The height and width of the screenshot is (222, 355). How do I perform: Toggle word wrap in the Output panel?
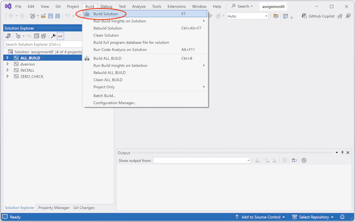[x=294, y=160]
